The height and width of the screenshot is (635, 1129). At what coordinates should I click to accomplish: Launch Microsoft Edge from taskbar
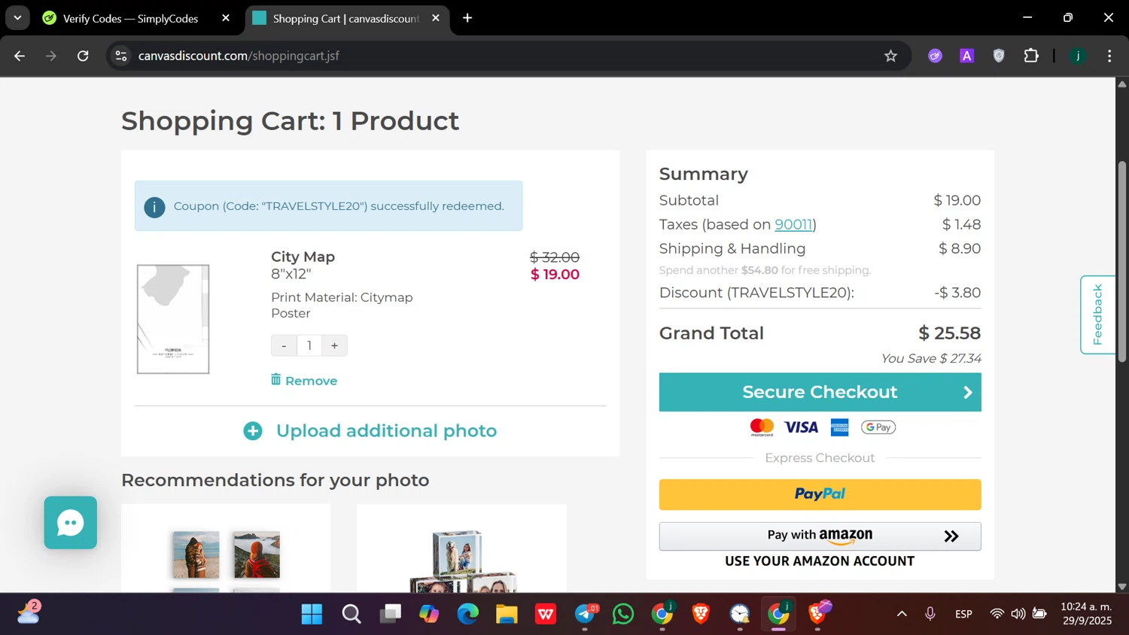[468, 614]
